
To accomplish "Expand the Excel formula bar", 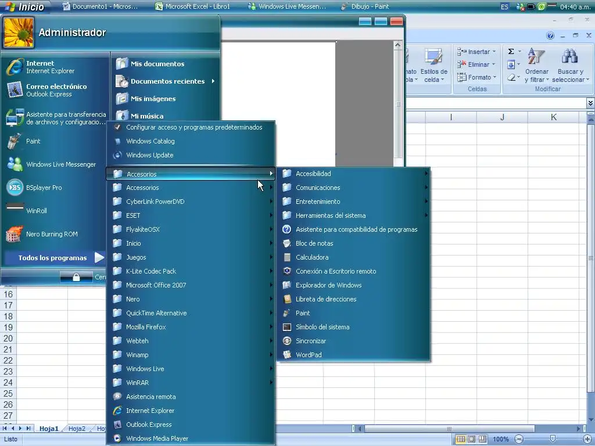I will click(x=590, y=103).
